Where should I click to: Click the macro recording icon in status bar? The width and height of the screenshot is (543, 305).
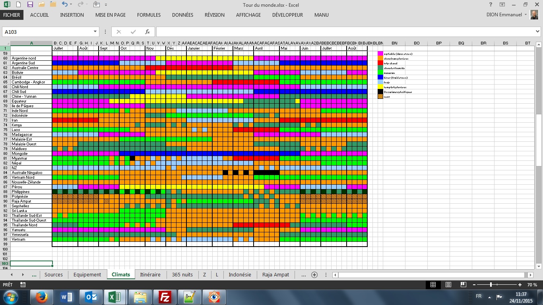pos(23,285)
